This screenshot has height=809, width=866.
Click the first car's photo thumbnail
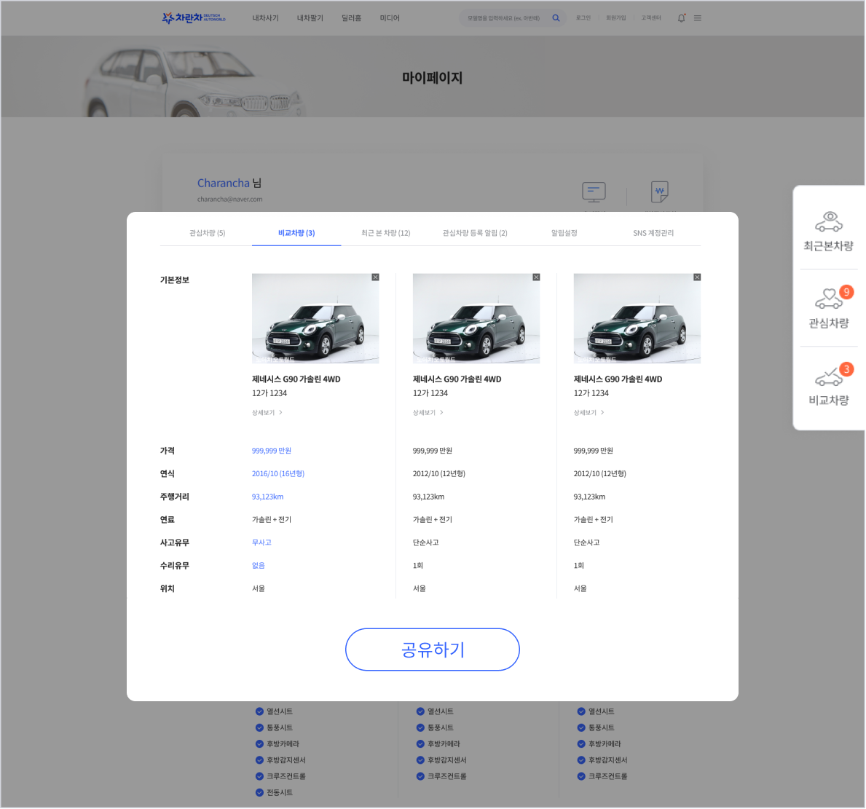point(315,319)
